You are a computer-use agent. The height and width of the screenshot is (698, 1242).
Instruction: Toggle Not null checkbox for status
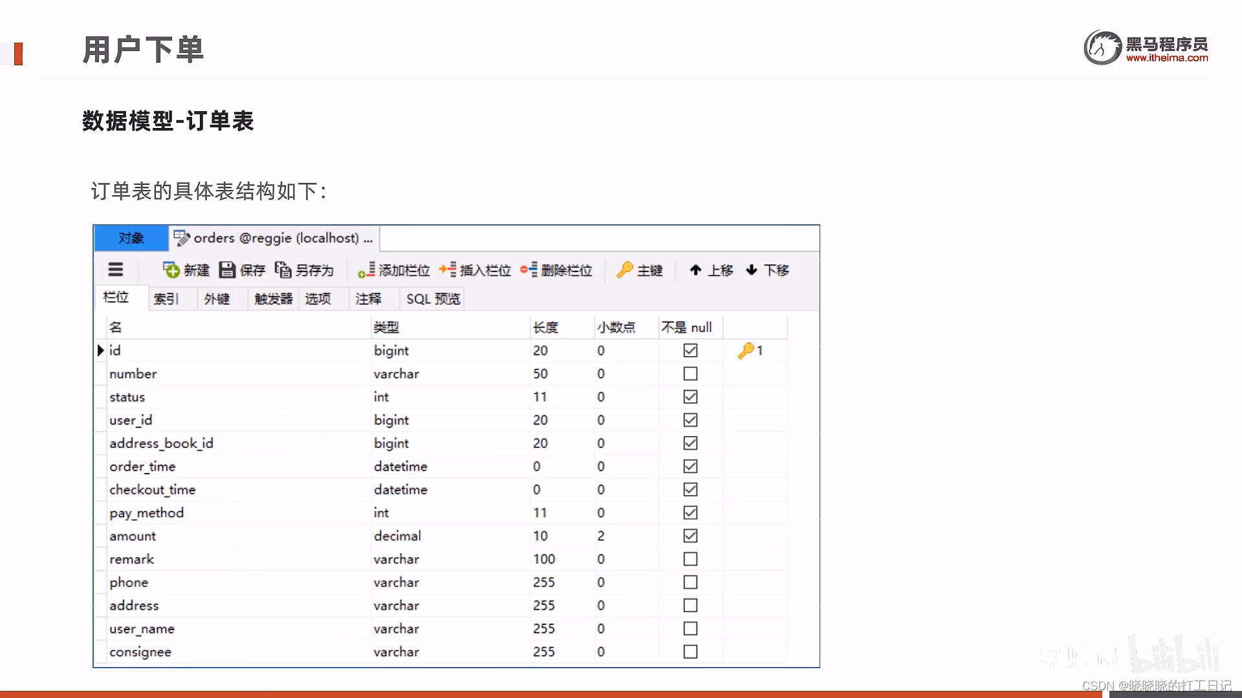pyautogui.click(x=690, y=397)
